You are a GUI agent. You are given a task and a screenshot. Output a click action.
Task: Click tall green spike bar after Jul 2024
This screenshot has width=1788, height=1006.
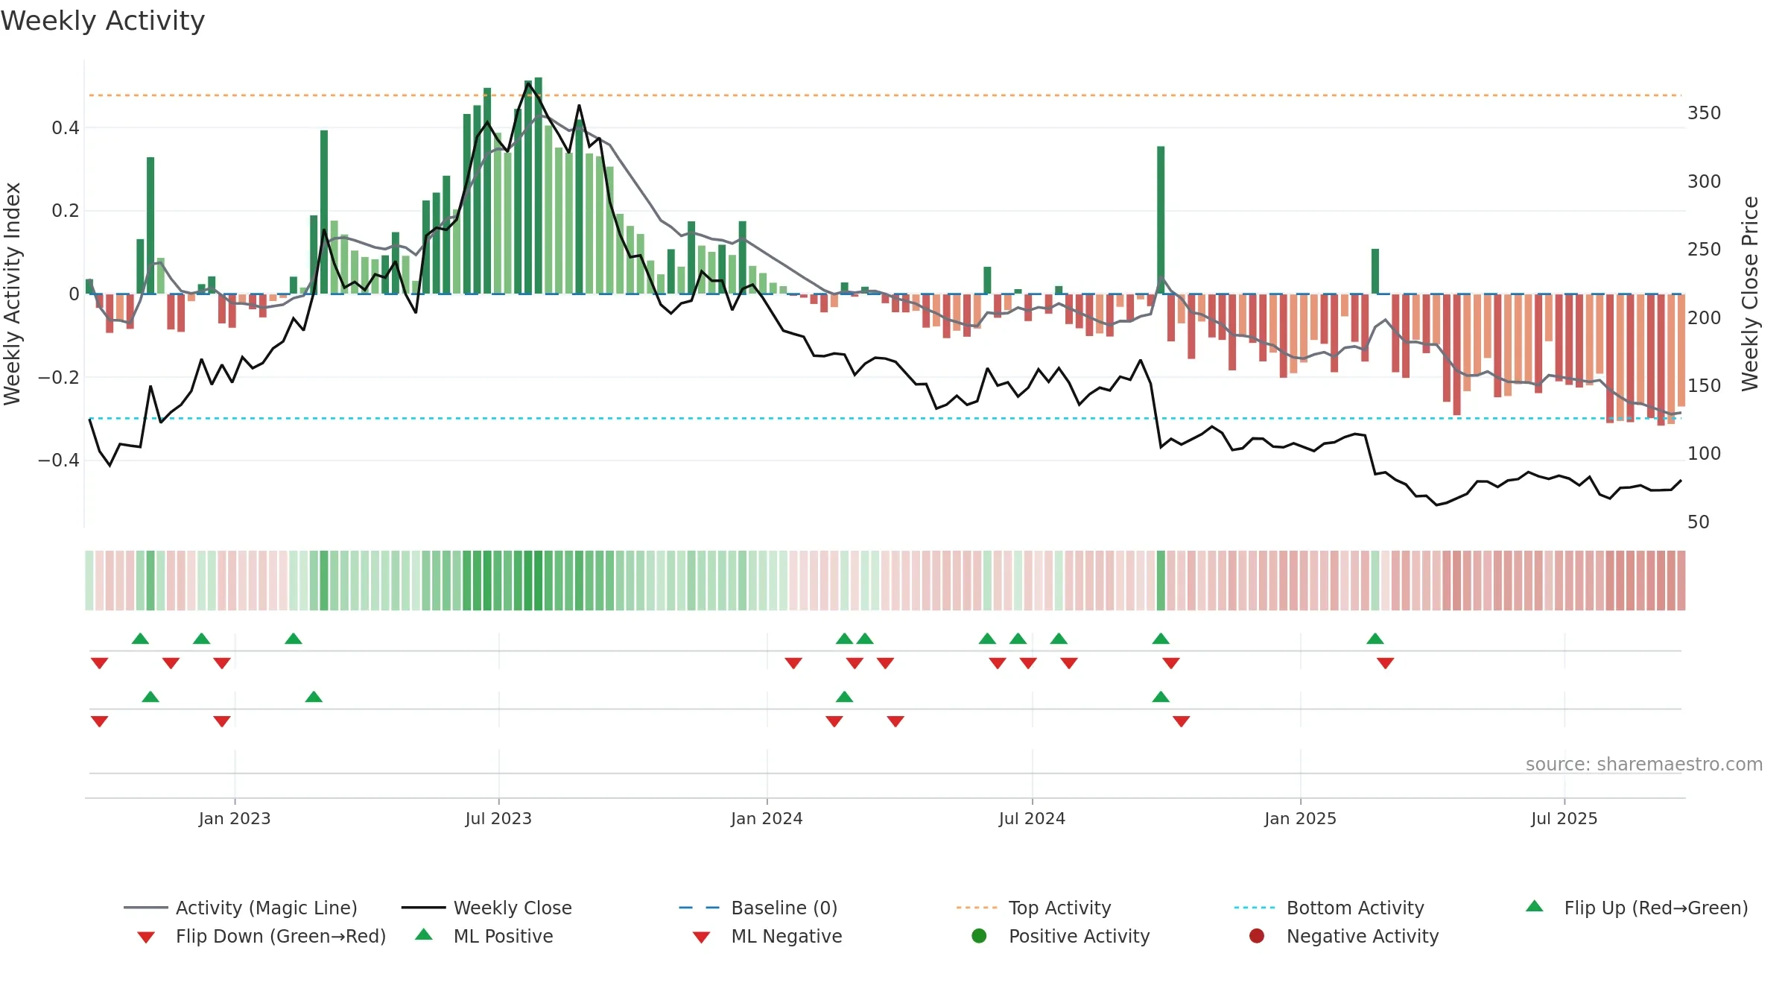pyautogui.click(x=1161, y=220)
